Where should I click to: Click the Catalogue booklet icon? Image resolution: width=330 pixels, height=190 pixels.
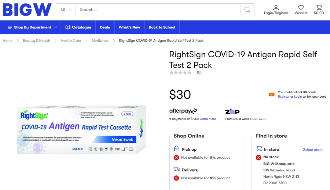(x=68, y=27)
